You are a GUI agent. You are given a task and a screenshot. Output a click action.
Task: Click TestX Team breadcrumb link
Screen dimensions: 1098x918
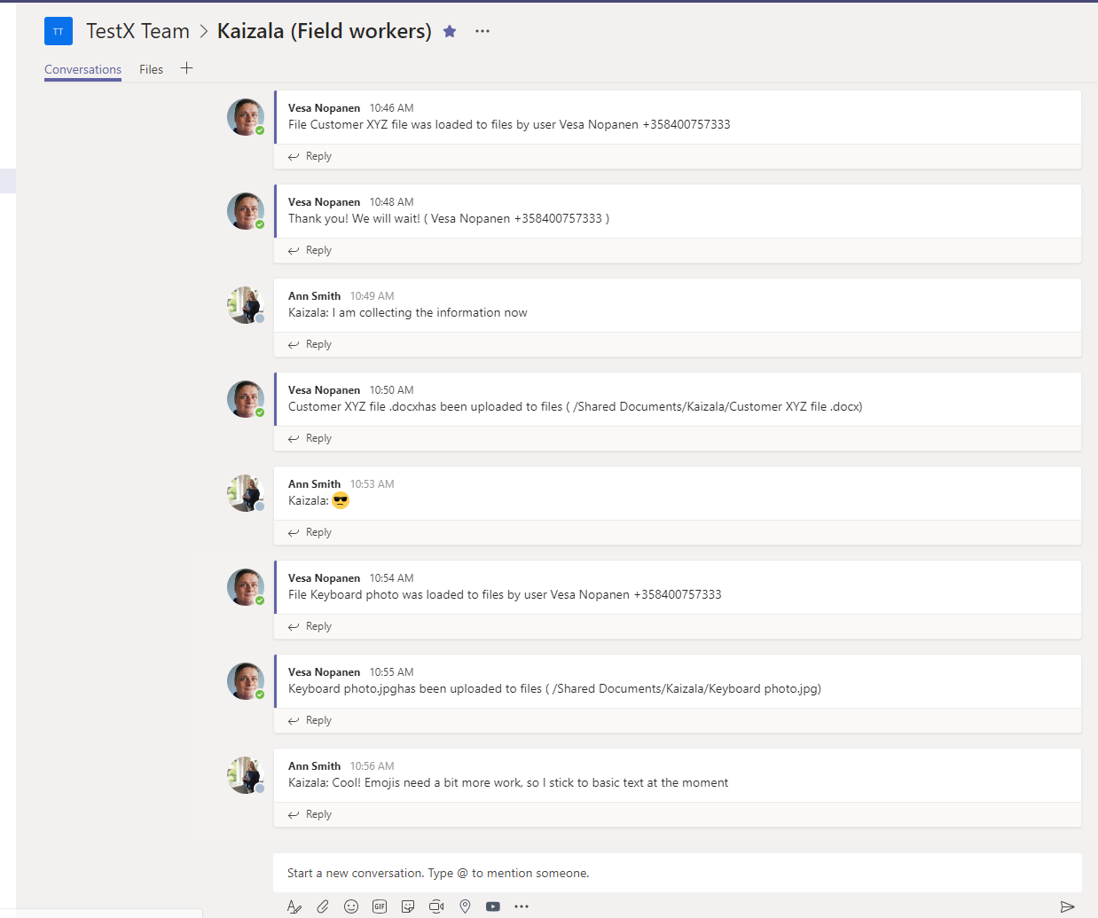pyautogui.click(x=137, y=31)
